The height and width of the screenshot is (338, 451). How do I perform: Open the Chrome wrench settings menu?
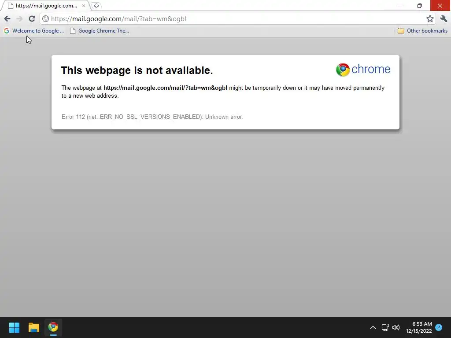point(444,18)
